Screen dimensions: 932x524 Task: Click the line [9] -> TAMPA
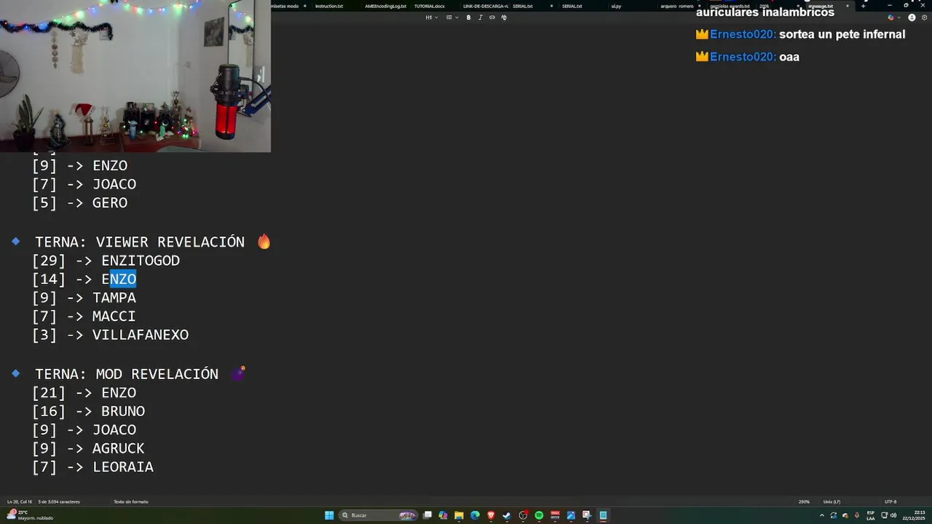pos(84,298)
